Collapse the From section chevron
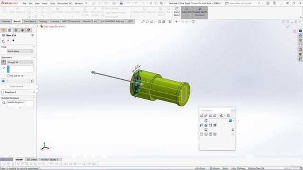Viewport: 303px width, 170px height. coord(34,47)
